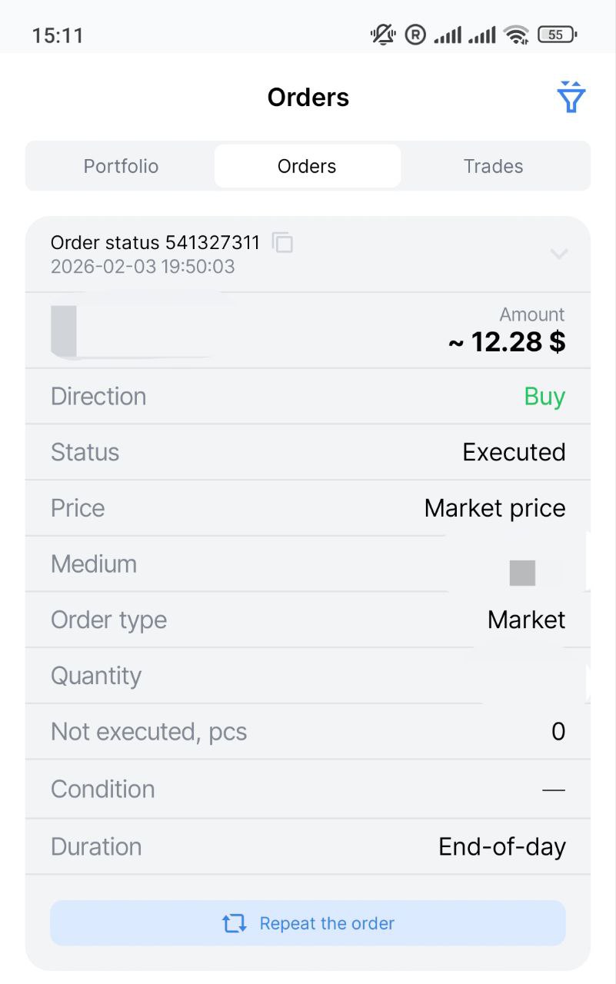Tap the green Buy direction value
Image resolution: width=616 pixels, height=984 pixels.
[x=544, y=397]
